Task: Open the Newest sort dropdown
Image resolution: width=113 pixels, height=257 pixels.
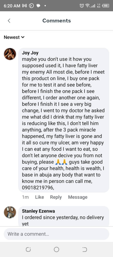Action: [x=14, y=37]
